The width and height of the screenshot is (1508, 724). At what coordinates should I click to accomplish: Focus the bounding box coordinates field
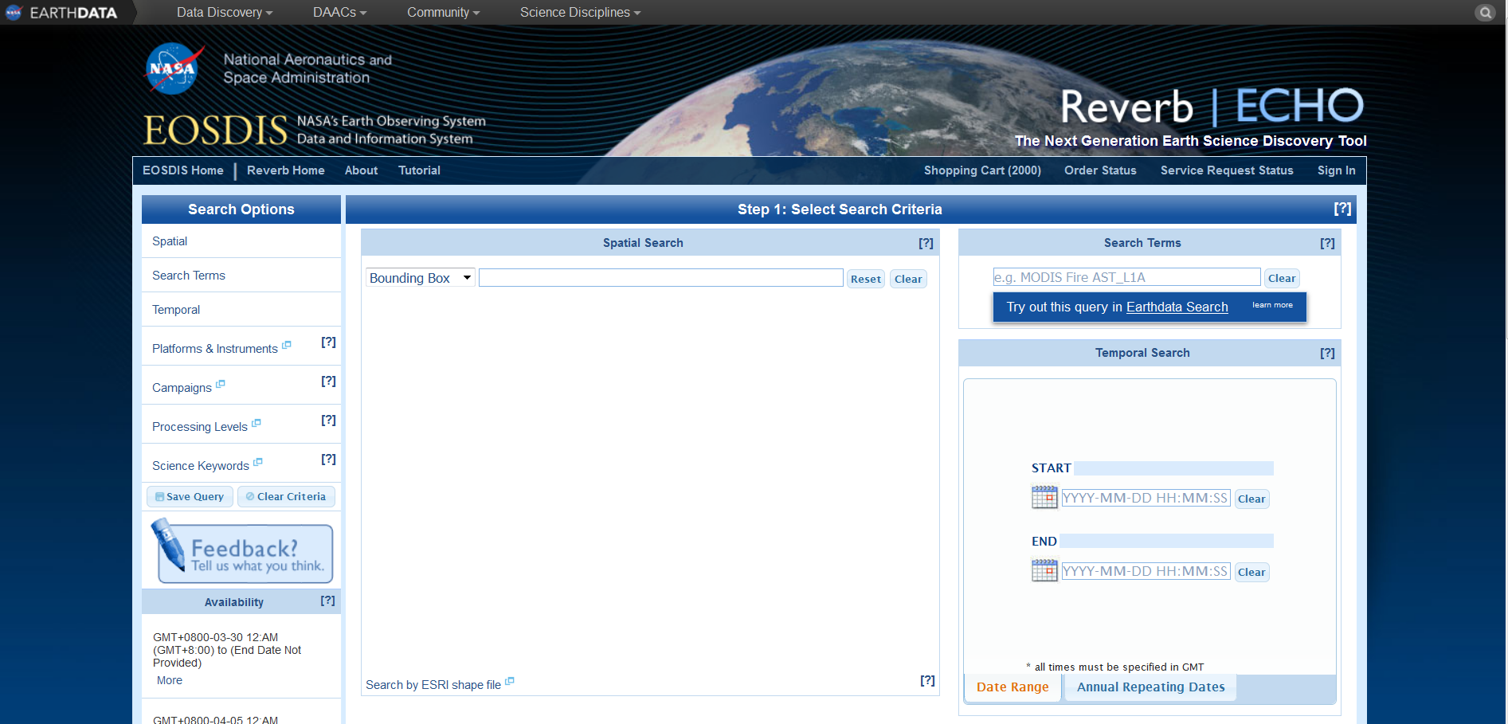pos(660,277)
